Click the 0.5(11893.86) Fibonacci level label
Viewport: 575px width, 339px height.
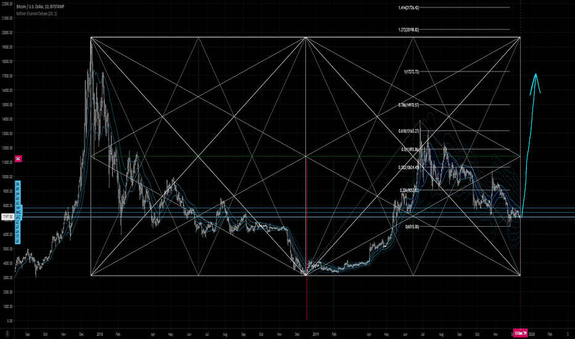pos(410,150)
